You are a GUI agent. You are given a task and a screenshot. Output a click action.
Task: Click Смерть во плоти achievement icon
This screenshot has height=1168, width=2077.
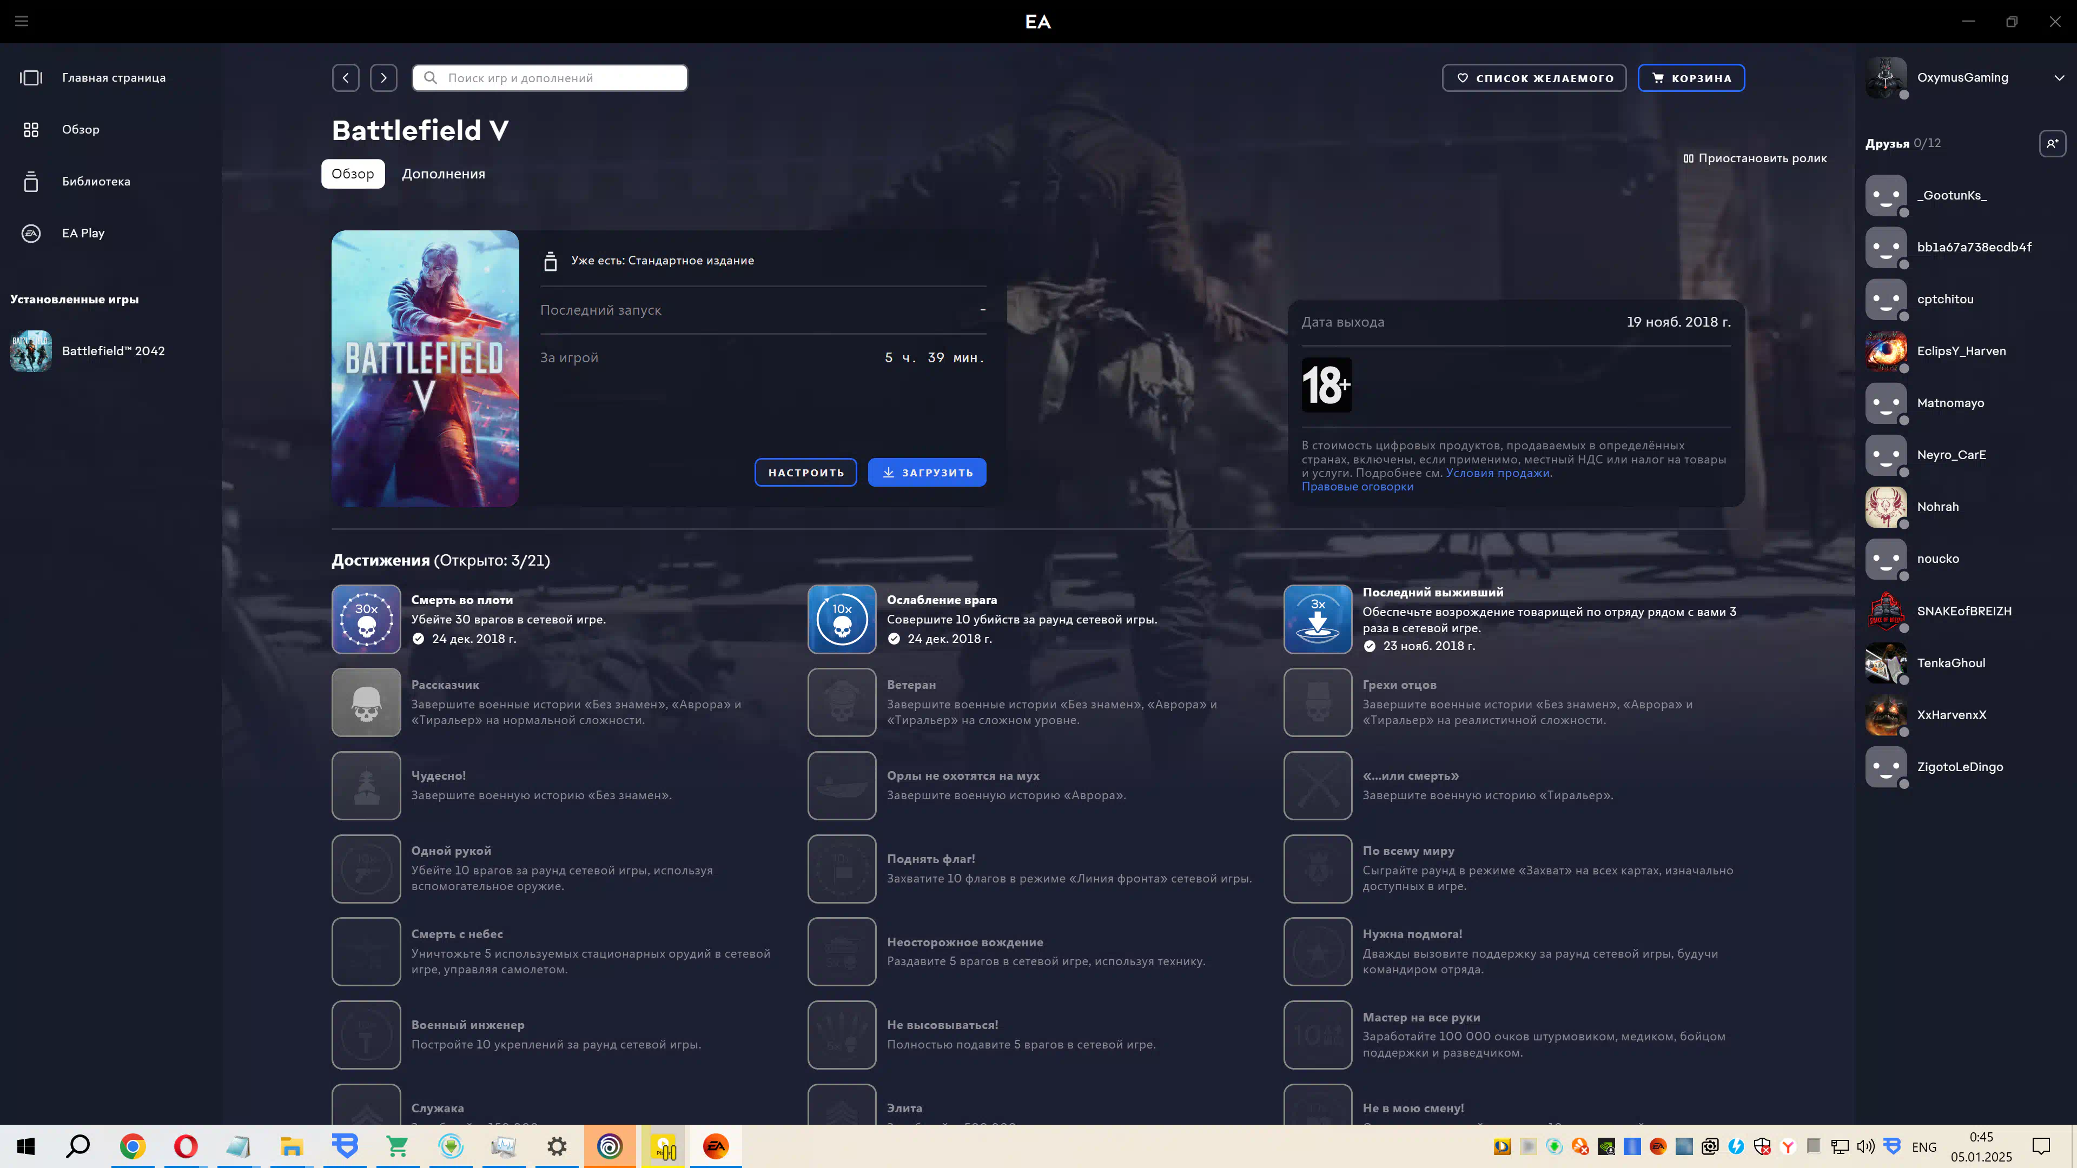point(366,619)
